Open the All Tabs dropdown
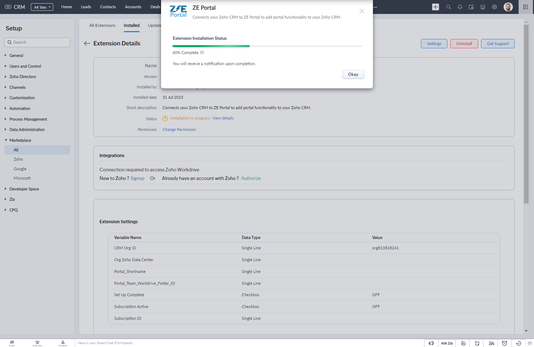Image resolution: width=534 pixels, height=347 pixels. [42, 7]
